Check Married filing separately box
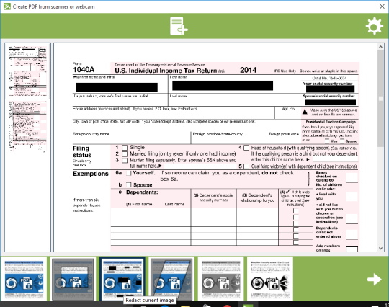389x307 pixels. coord(125,160)
